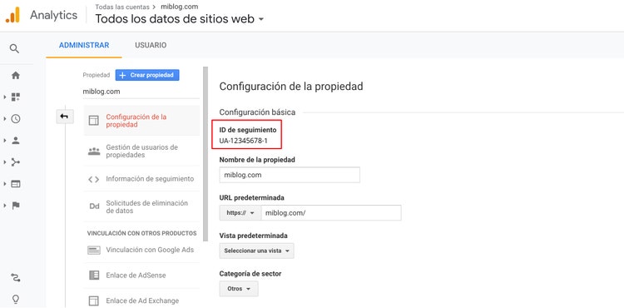Open Conversions flag icon
Screen dimensions: 624x308
coord(16,206)
